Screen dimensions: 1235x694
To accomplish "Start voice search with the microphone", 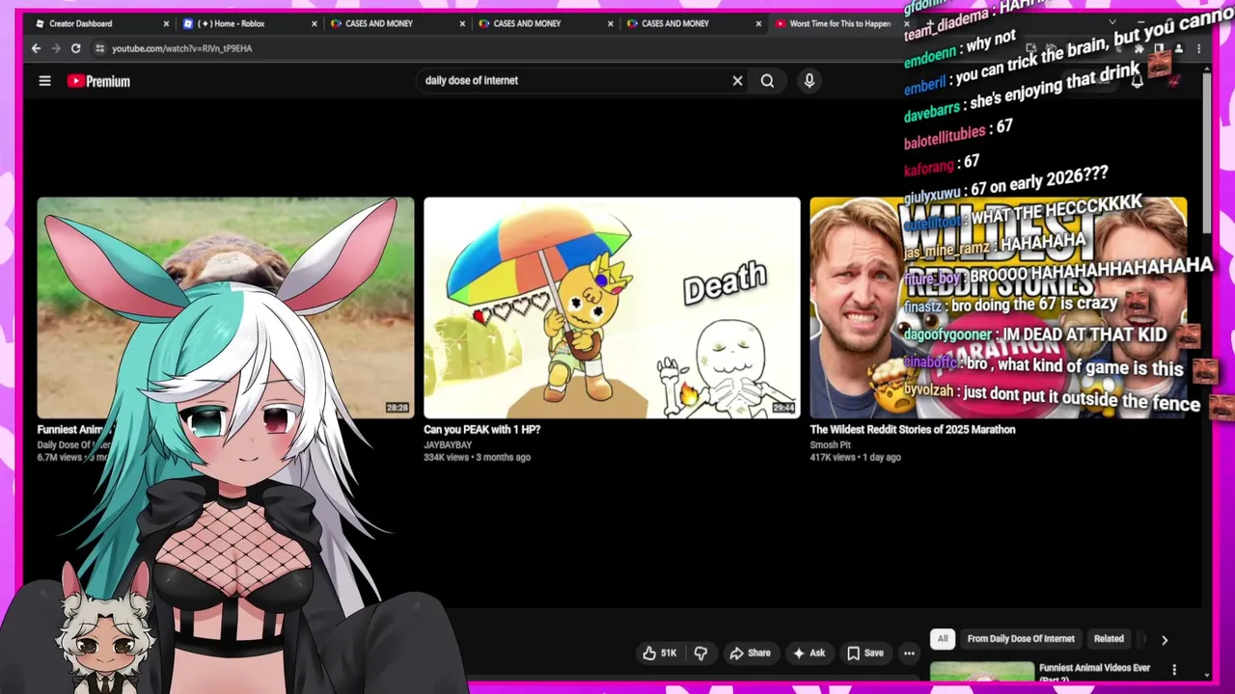I will tap(810, 81).
